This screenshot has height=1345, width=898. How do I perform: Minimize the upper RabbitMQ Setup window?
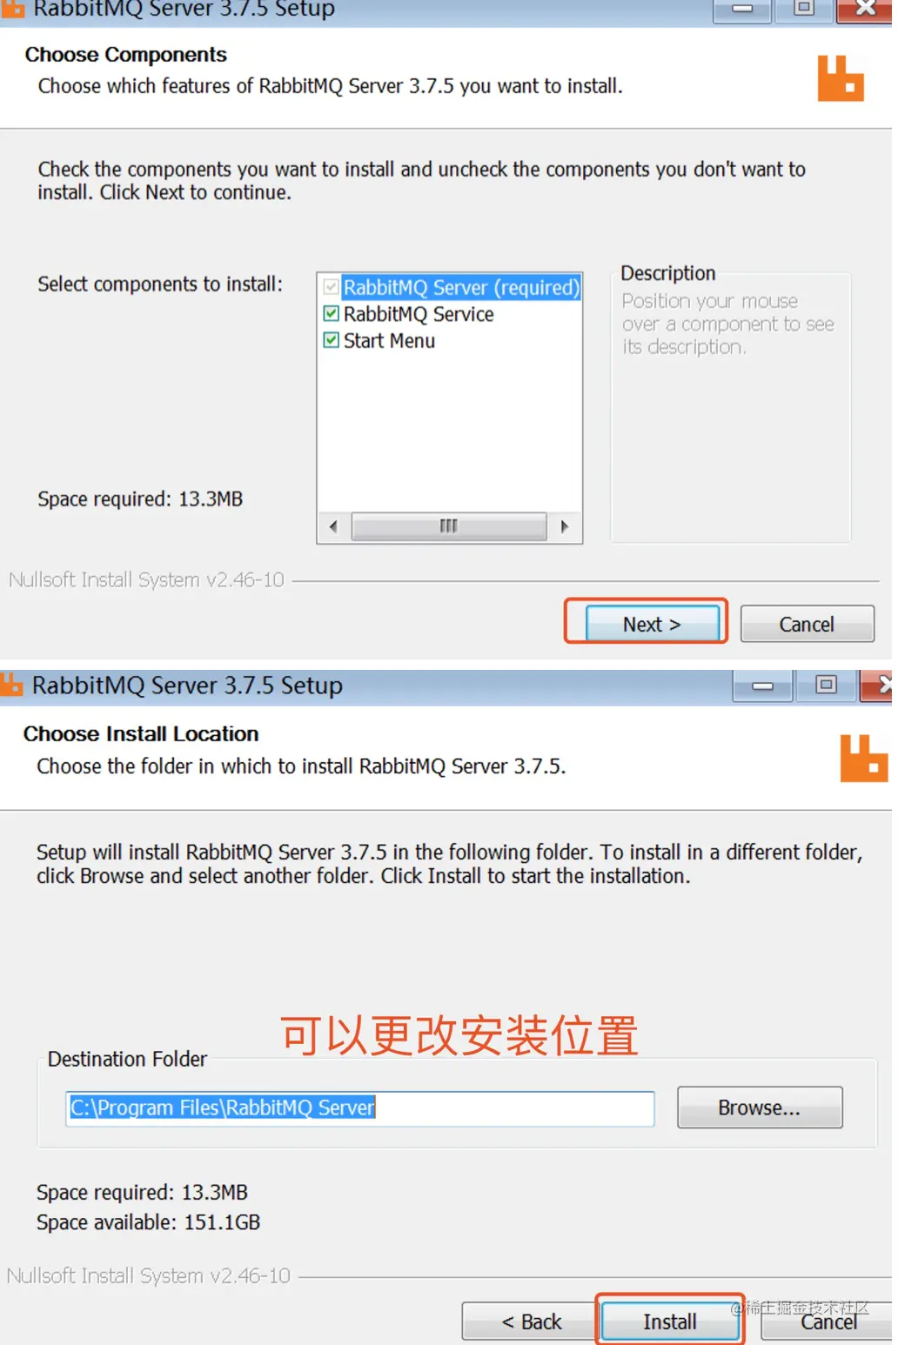pos(741,10)
